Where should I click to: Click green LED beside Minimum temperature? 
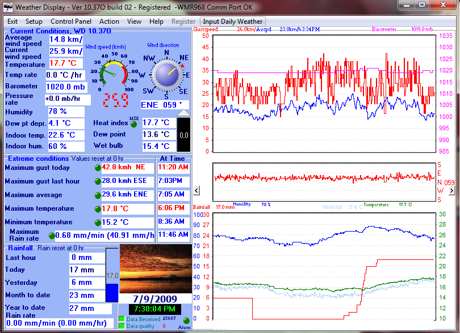coord(98,223)
